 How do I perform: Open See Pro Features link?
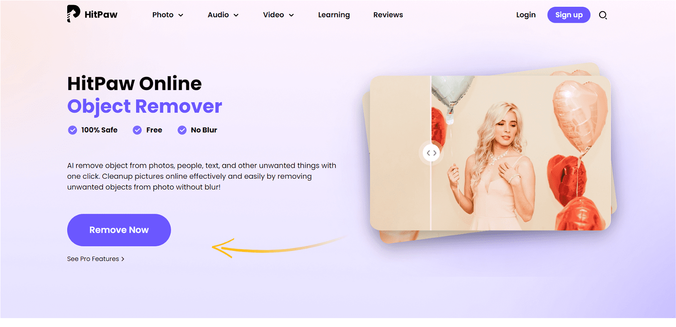[x=95, y=259]
